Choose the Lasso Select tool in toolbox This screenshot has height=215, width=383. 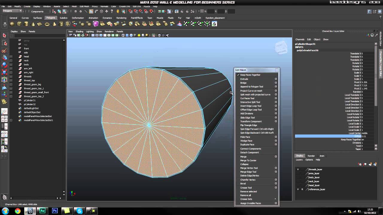(4, 43)
